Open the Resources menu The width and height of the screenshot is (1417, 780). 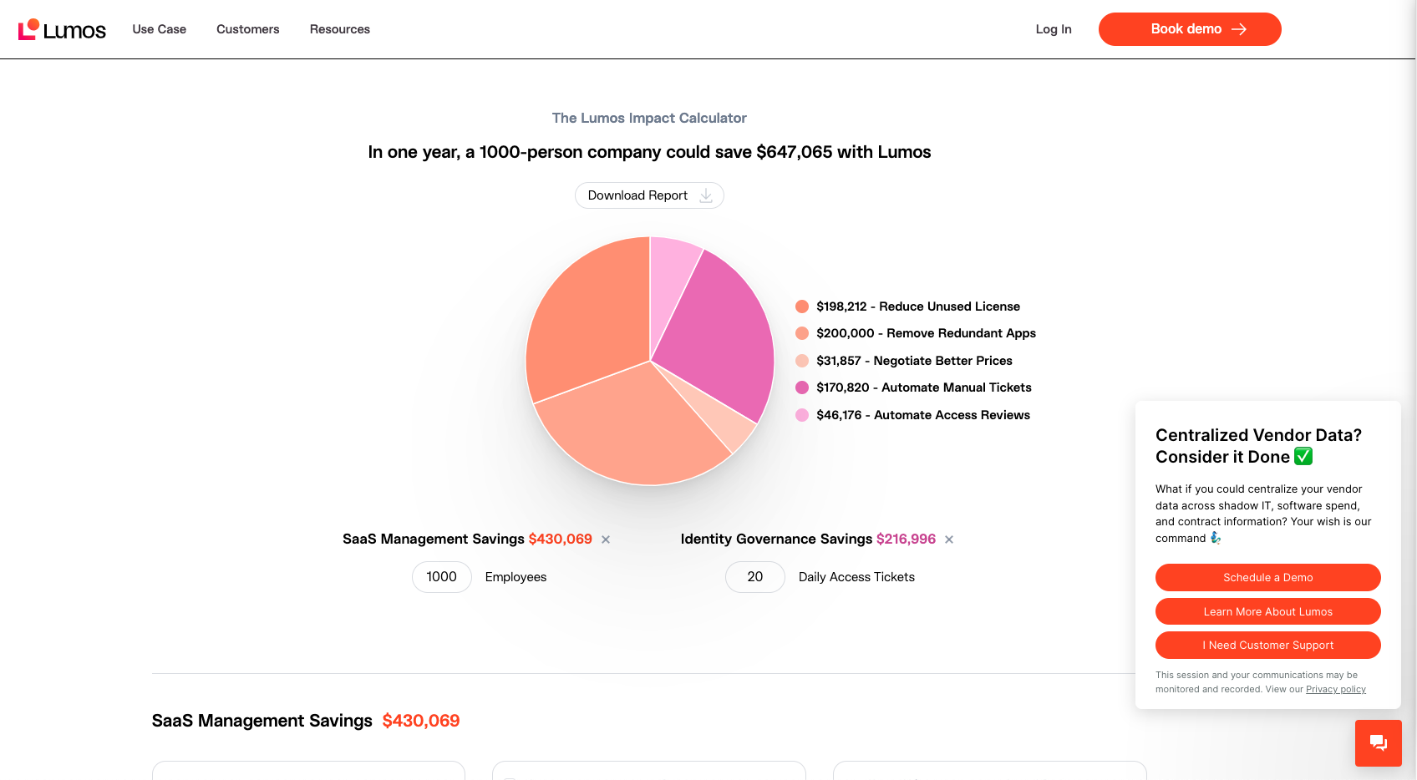pyautogui.click(x=340, y=29)
